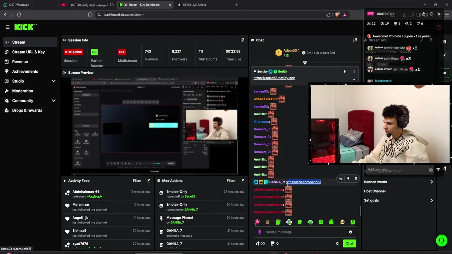
Task: Open Achievements in sidebar
Action: pyautogui.click(x=30, y=71)
